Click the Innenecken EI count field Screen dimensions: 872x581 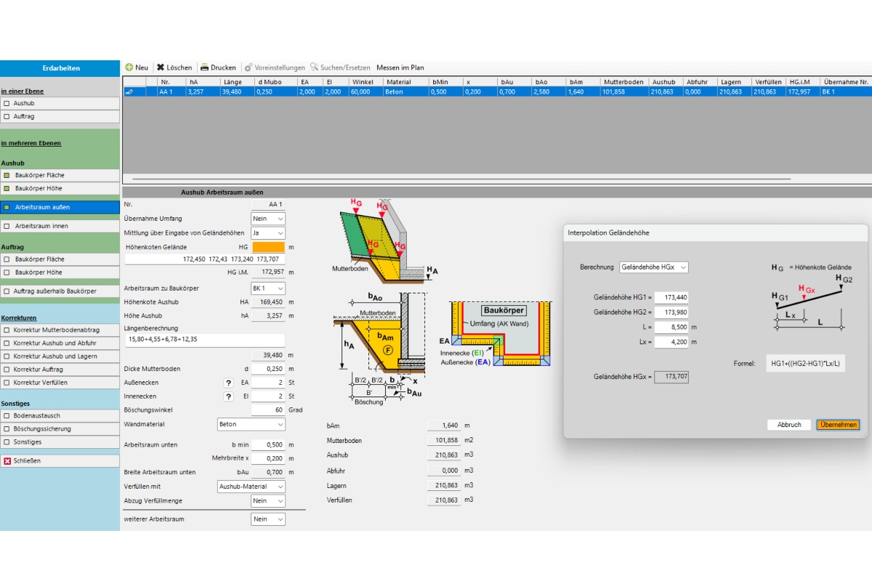pos(269,397)
